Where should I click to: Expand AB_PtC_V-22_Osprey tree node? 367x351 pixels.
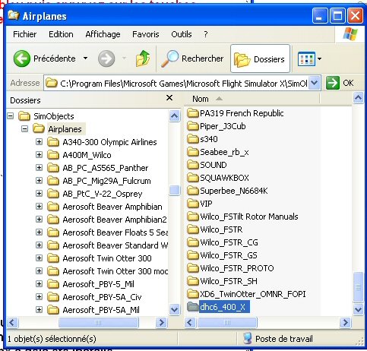click(39, 194)
